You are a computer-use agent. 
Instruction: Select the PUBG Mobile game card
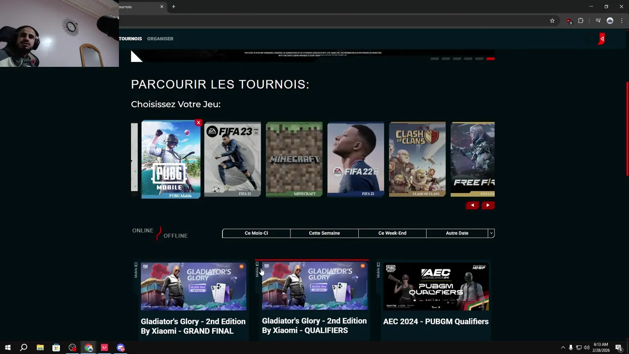(171, 160)
